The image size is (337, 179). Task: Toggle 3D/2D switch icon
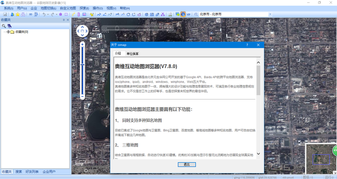click(x=36, y=14)
